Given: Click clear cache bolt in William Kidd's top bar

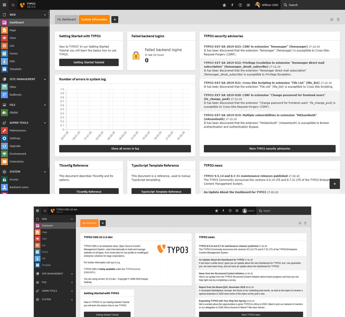Looking at the screenshot, I should [232, 5].
